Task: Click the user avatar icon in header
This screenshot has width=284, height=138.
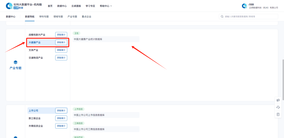Action: (x=244, y=6)
